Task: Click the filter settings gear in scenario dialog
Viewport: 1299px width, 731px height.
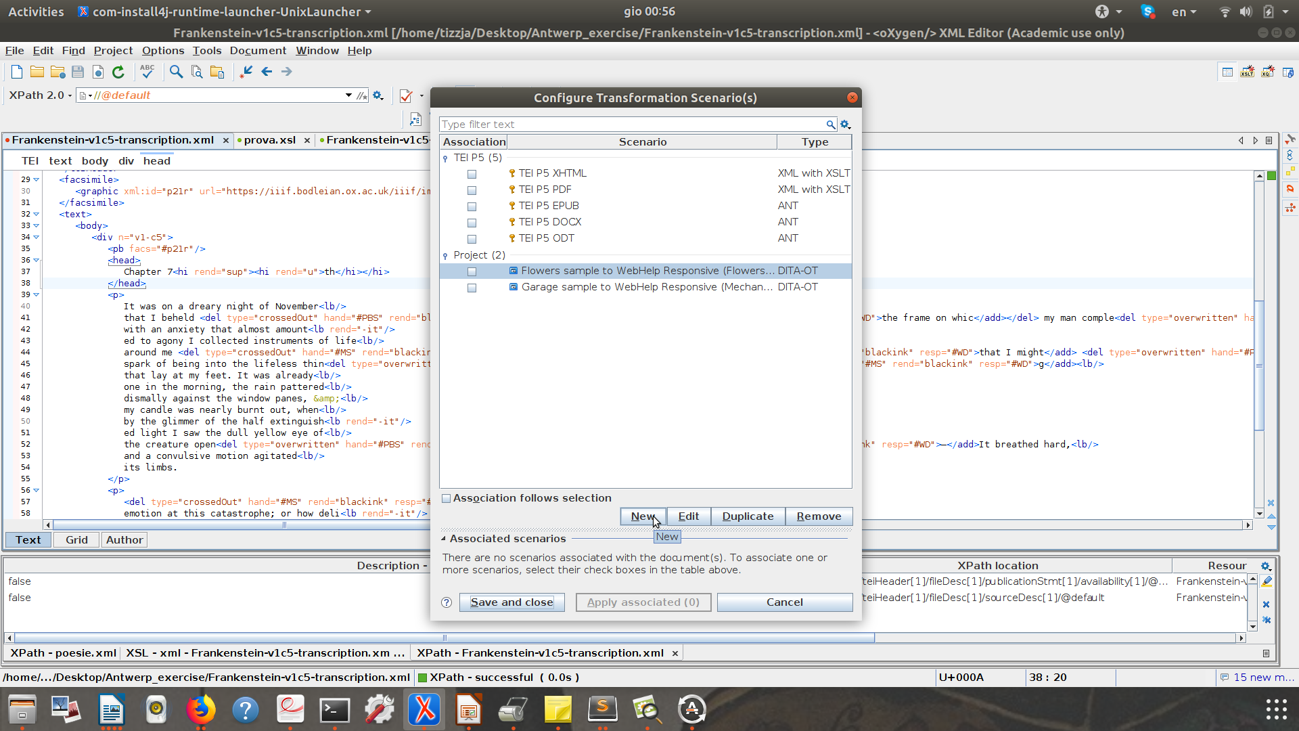Action: coord(846,125)
